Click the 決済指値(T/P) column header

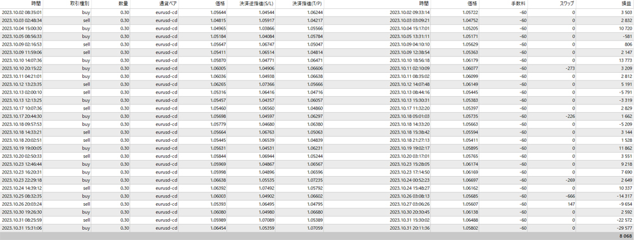[299, 4]
